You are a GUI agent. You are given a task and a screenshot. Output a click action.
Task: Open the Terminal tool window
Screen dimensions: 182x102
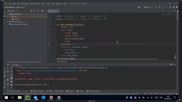70,91
